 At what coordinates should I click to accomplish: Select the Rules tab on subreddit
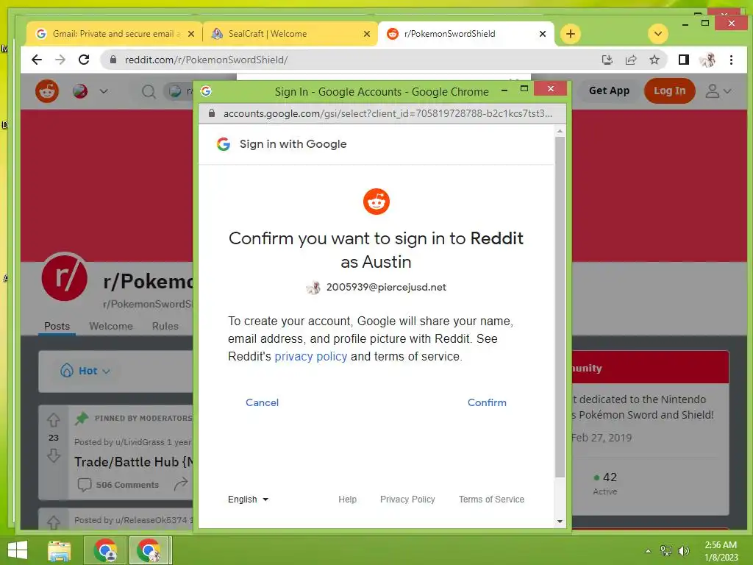(165, 326)
